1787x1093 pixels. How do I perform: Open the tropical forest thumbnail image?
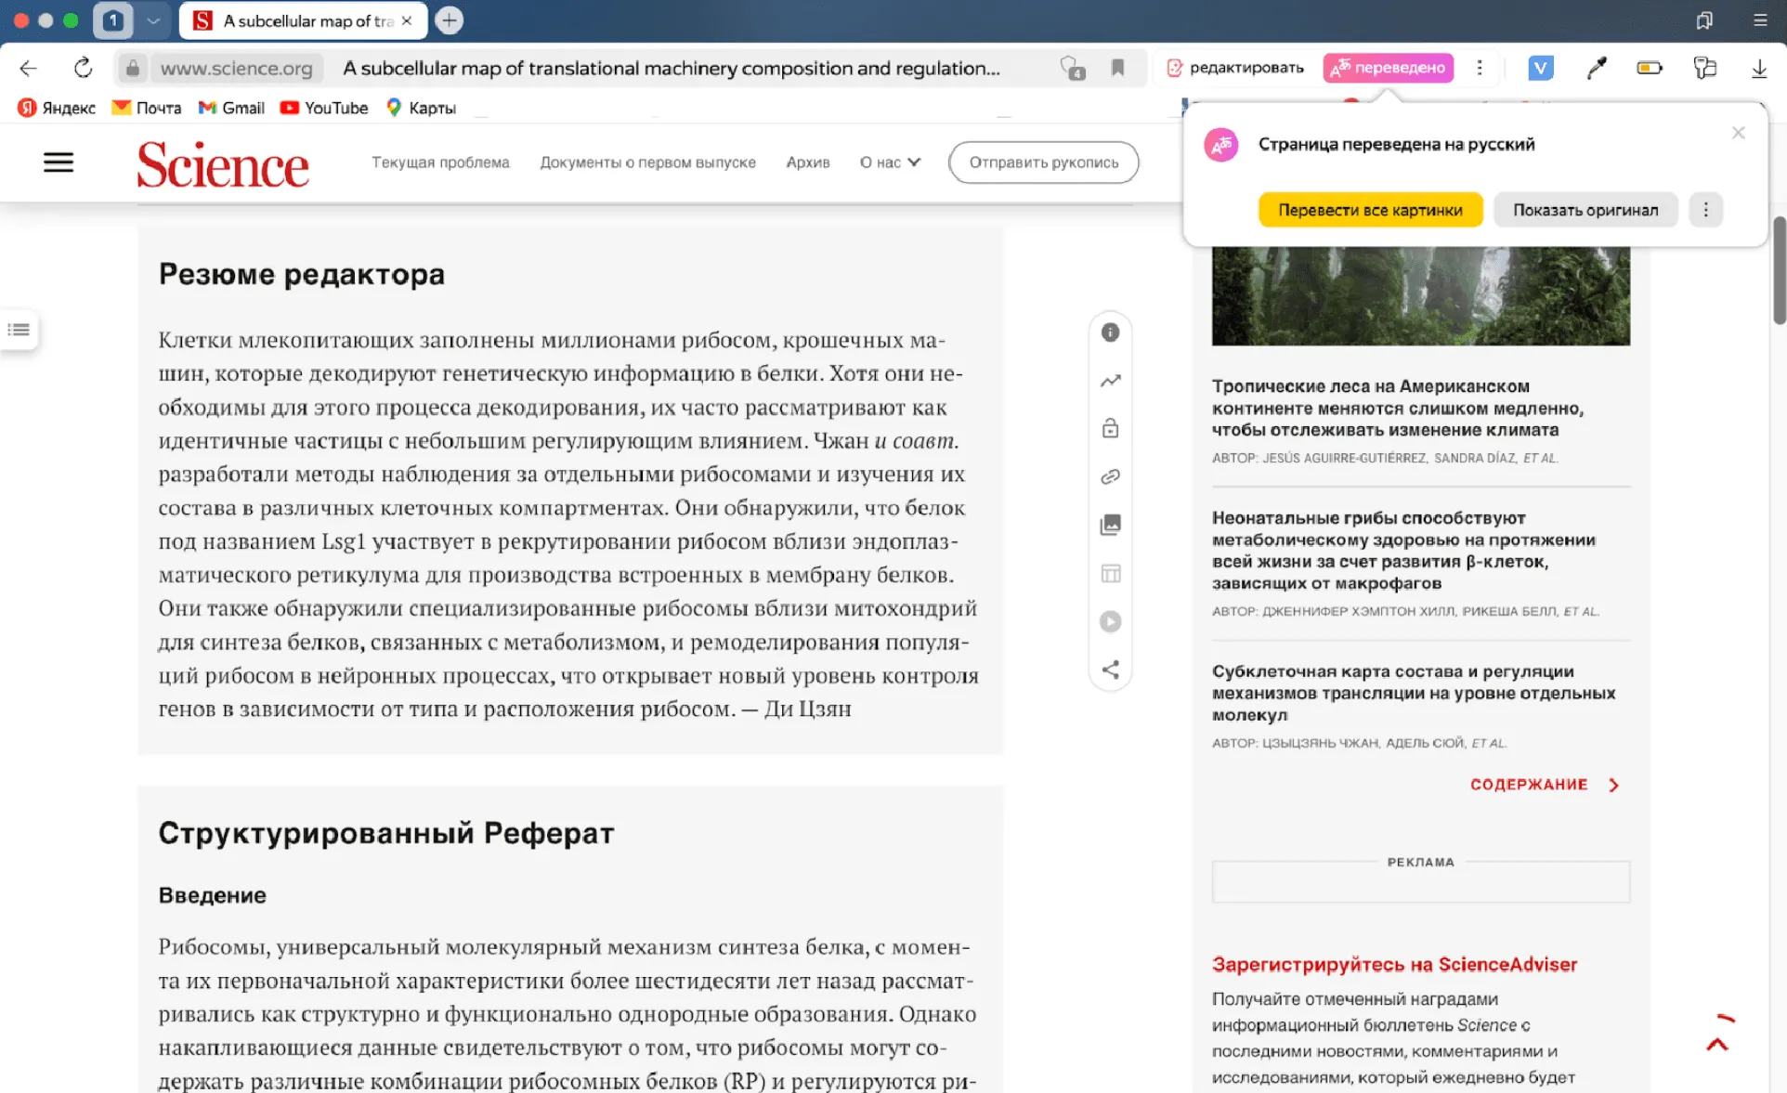pyautogui.click(x=1420, y=295)
